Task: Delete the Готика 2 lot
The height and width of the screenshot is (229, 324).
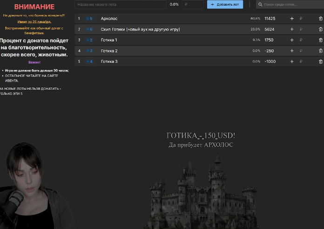Action: pos(320,51)
